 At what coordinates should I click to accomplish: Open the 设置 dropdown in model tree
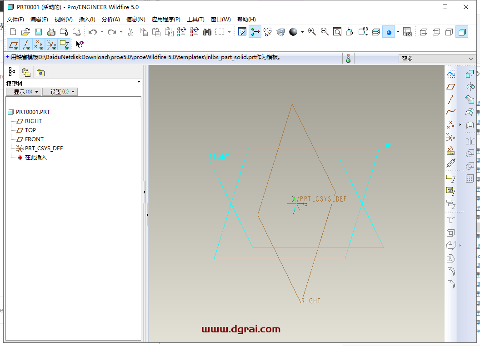(x=60, y=92)
